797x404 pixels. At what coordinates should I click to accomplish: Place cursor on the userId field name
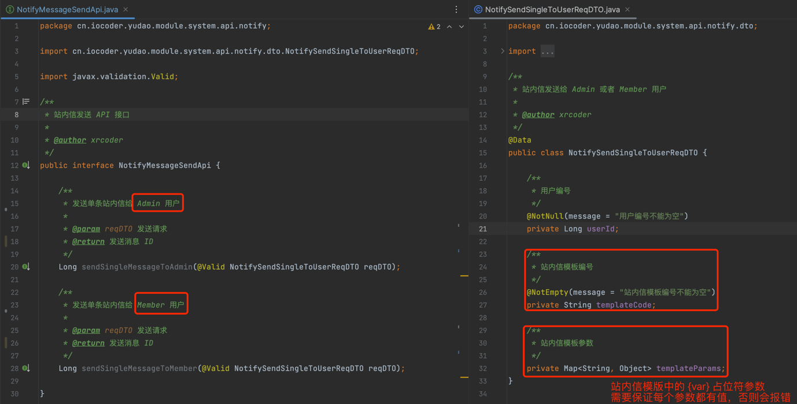[x=602, y=229]
